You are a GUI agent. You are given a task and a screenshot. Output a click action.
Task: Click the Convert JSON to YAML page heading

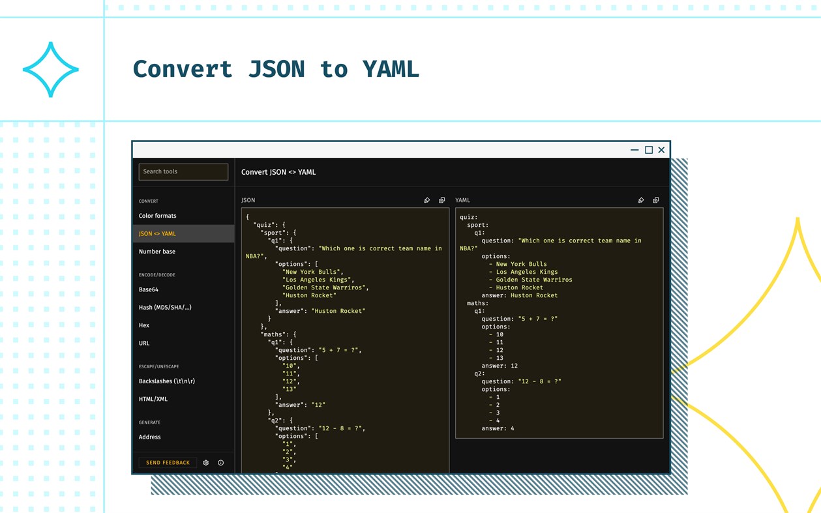click(276, 69)
